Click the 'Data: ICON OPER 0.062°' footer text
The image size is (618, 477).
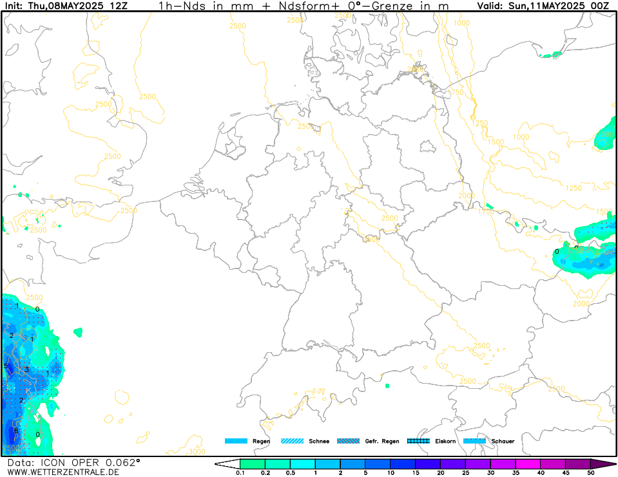74,462
